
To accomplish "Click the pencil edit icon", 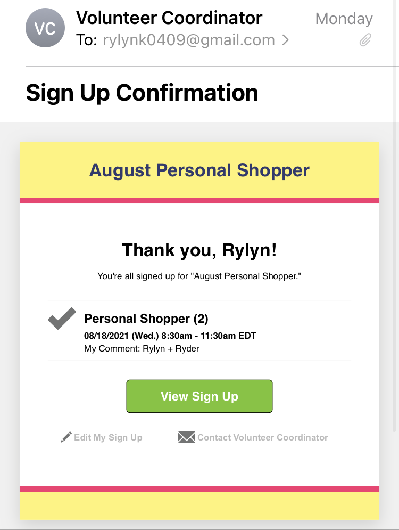I will 66,438.
